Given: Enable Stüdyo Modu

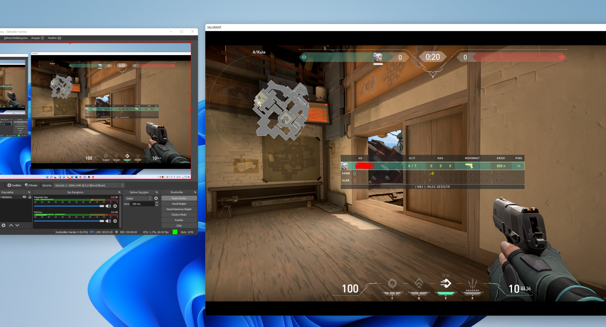Looking at the screenshot, I should click(179, 215).
